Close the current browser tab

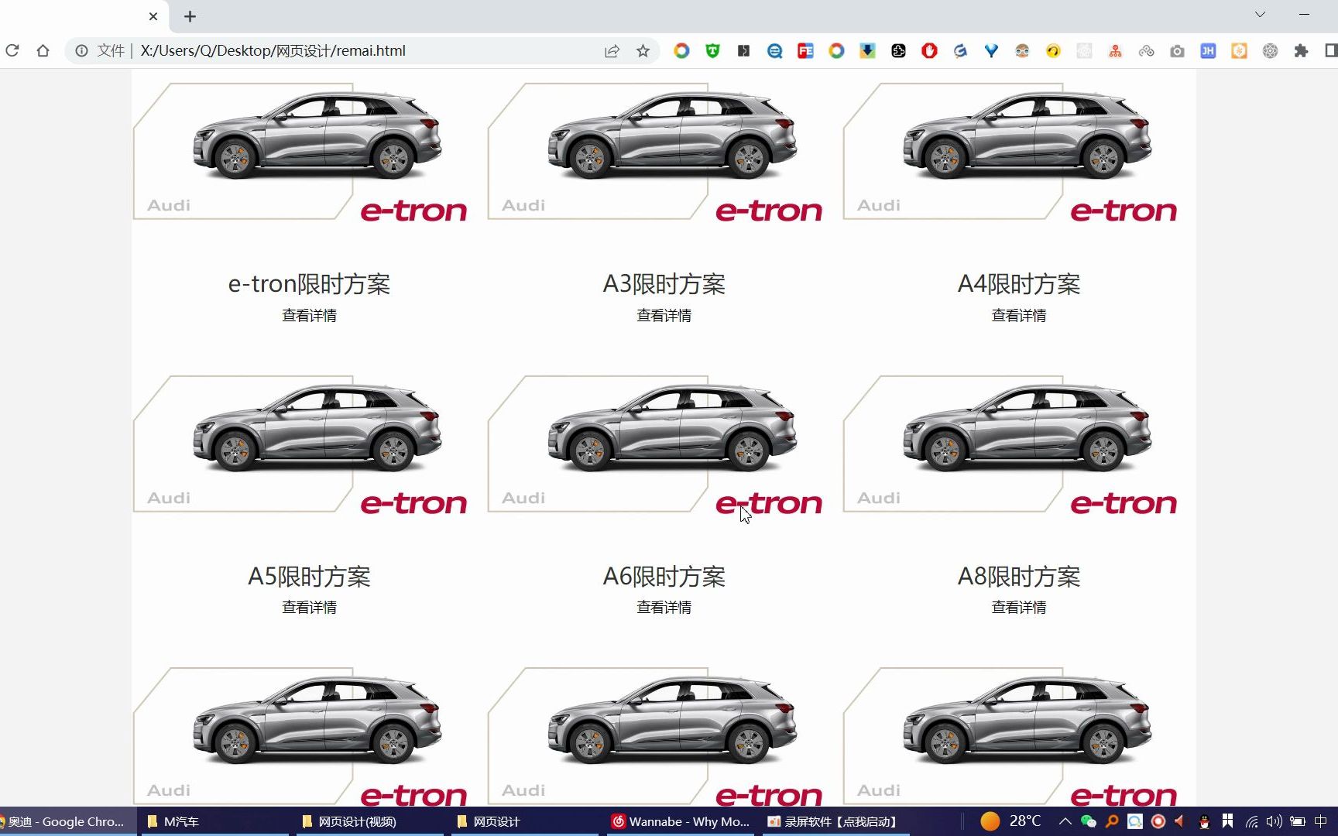[153, 16]
